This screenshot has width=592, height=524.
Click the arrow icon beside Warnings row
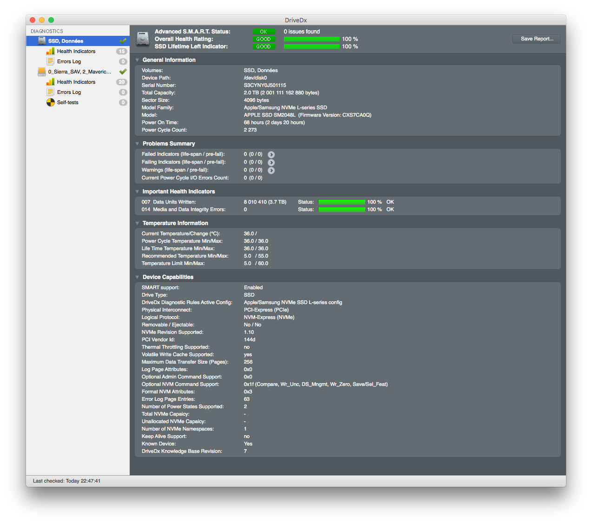pos(271,170)
